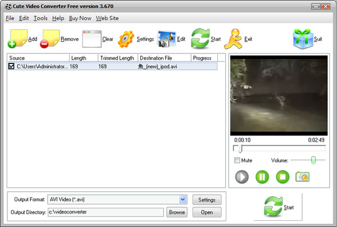Open the Suit gift box icon
Screen dimensions: 337x227
tap(303, 39)
